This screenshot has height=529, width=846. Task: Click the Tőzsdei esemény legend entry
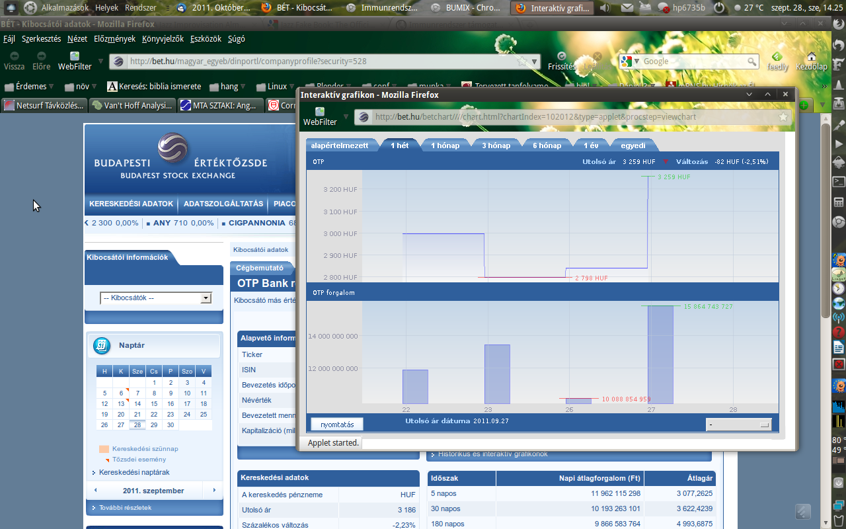coord(139,460)
